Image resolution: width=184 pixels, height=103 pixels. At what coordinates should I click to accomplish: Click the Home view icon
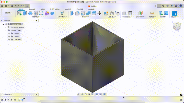[x=27, y=6]
